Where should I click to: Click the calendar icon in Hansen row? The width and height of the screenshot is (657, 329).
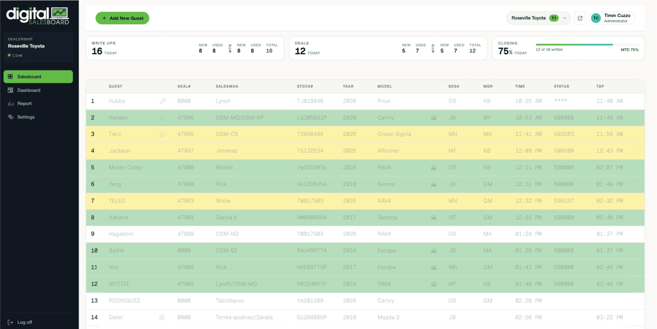pyautogui.click(x=162, y=118)
